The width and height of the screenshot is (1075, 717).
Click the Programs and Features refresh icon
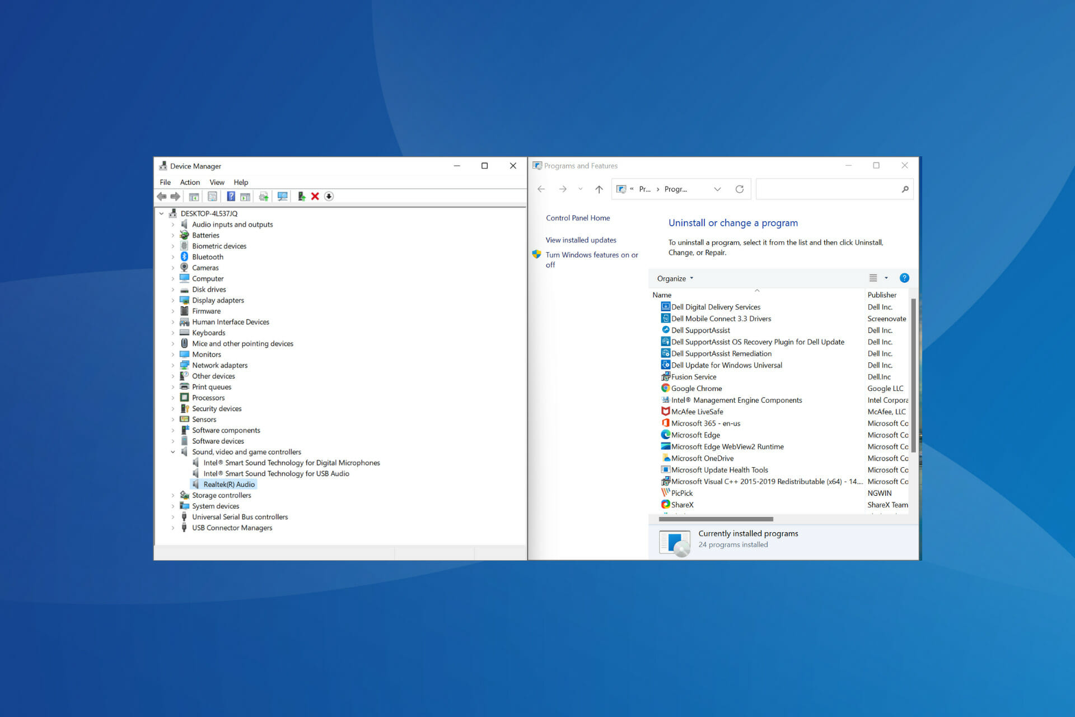(739, 189)
